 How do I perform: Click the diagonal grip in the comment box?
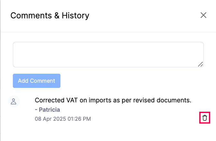pos(200,64)
